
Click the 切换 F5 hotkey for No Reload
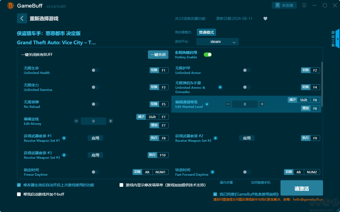click(x=159, y=104)
